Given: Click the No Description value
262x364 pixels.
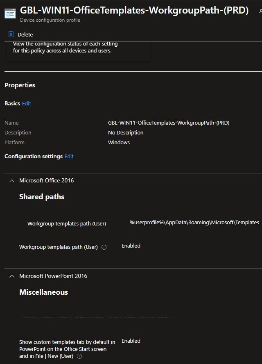Looking at the screenshot, I should pos(126,133).
